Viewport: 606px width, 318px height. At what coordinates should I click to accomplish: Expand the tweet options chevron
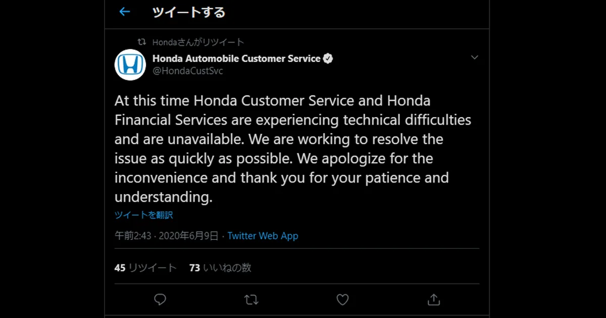(x=474, y=57)
